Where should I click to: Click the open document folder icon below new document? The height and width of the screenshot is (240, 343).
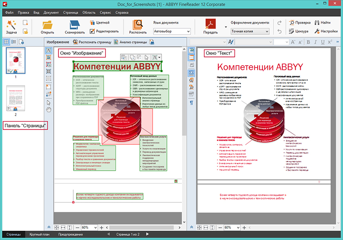(25, 31)
